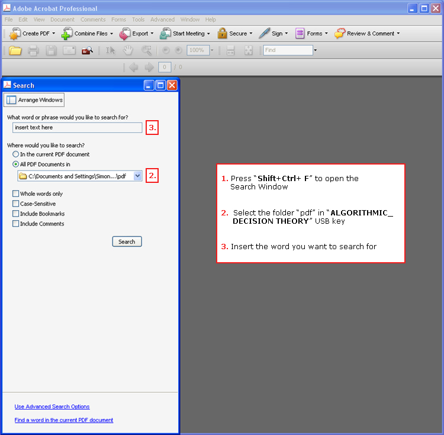
Task: Minimize the Search window
Action: click(x=149, y=85)
